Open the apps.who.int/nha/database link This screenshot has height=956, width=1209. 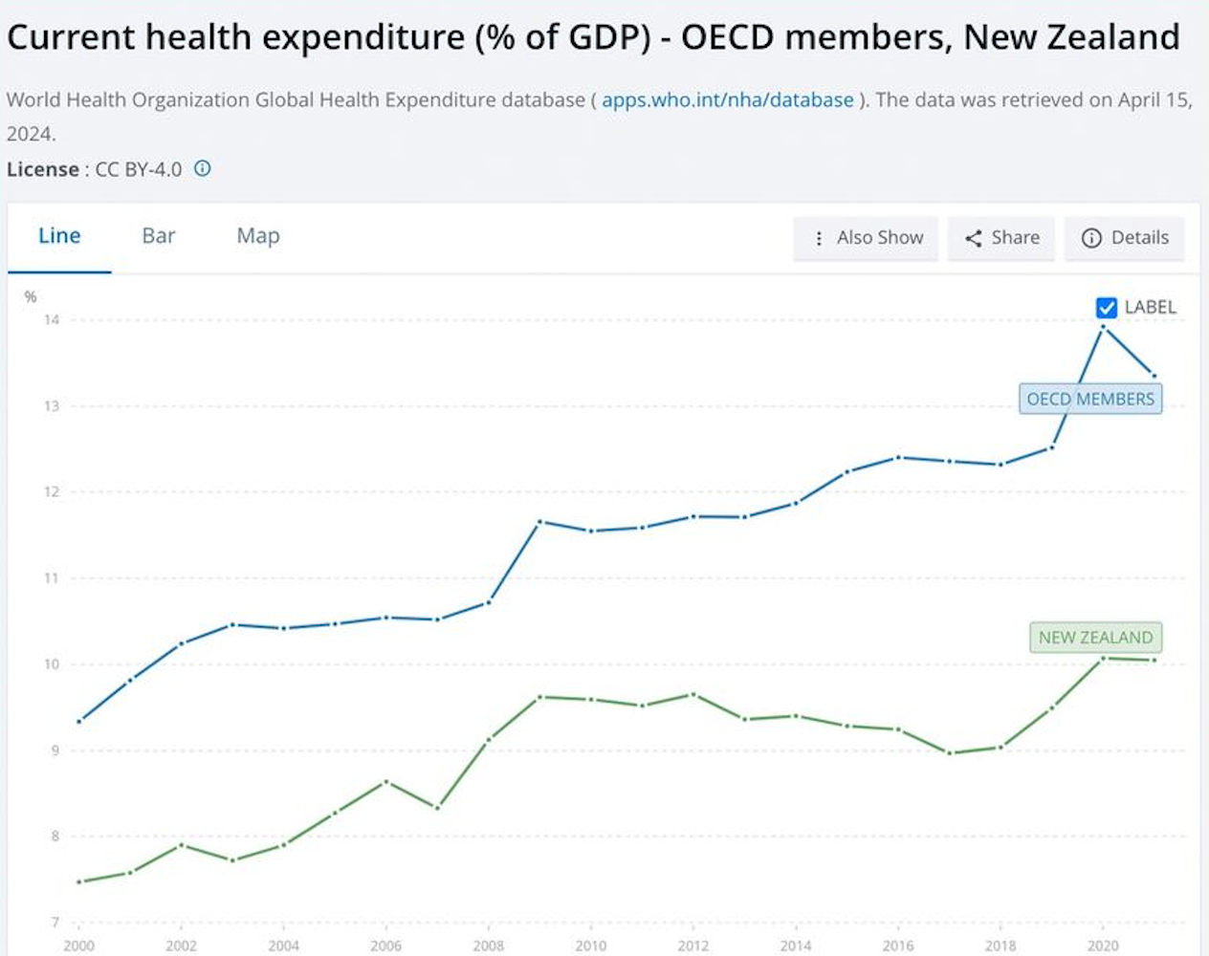pos(727,99)
